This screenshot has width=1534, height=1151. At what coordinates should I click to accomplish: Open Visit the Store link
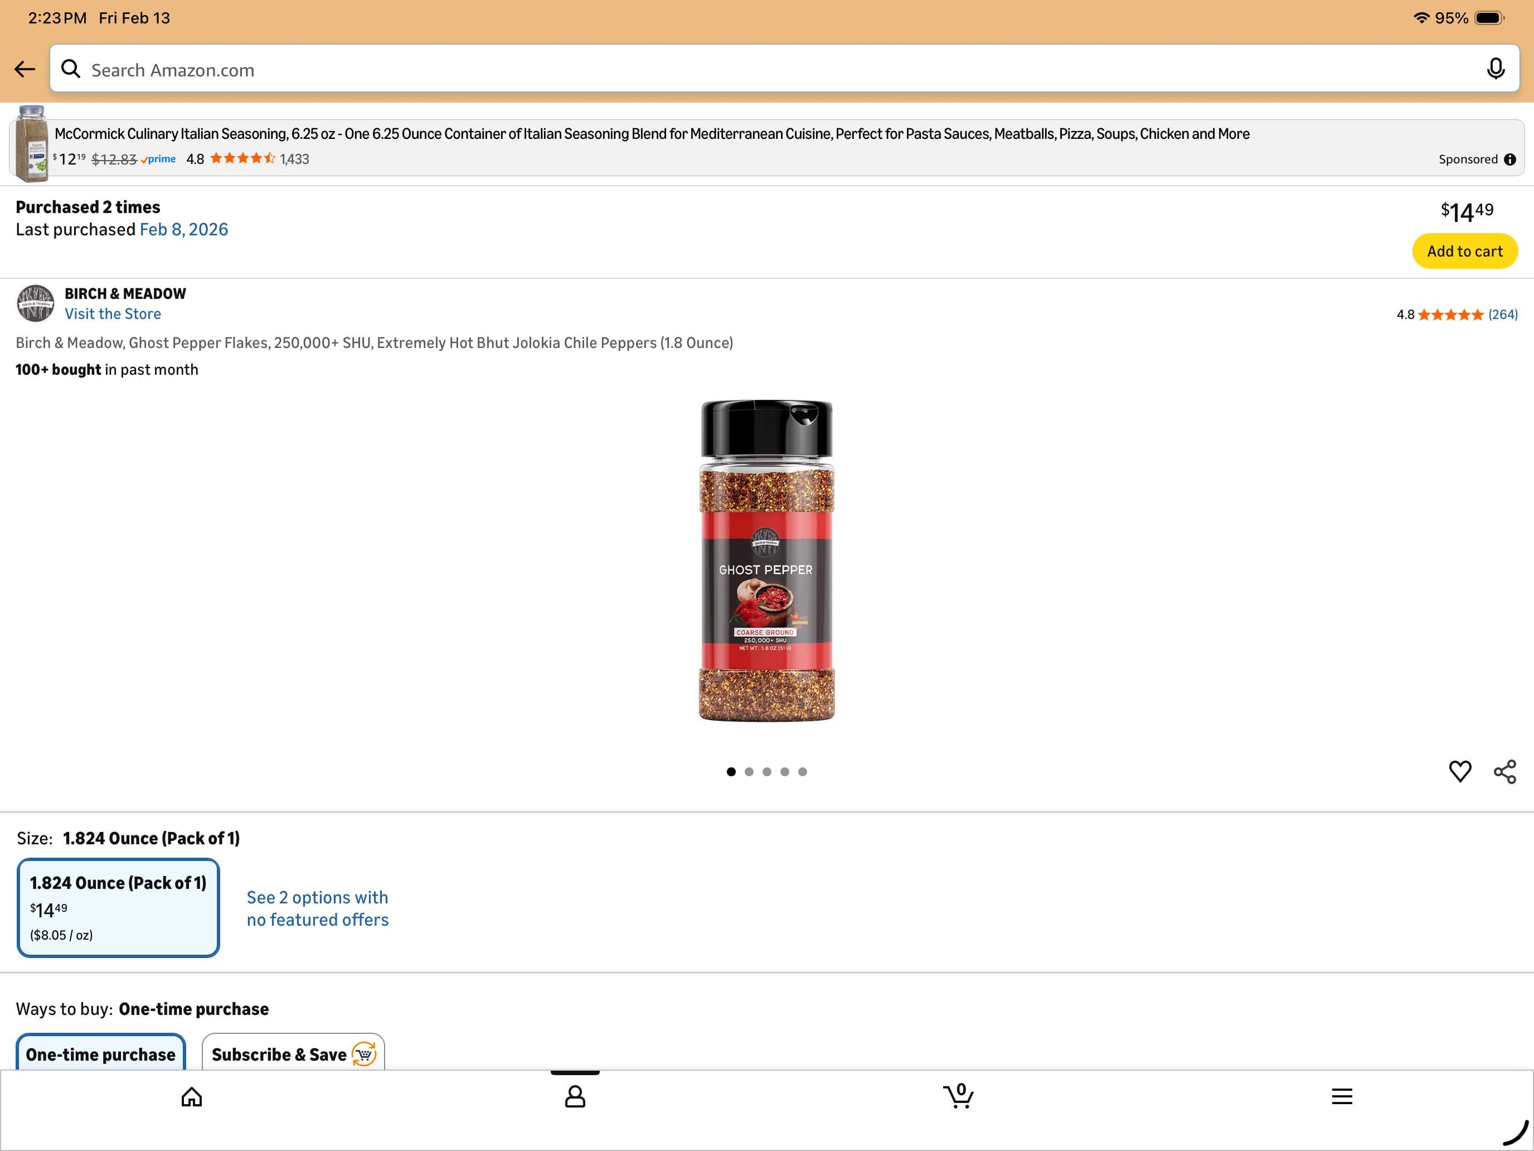[x=113, y=313]
